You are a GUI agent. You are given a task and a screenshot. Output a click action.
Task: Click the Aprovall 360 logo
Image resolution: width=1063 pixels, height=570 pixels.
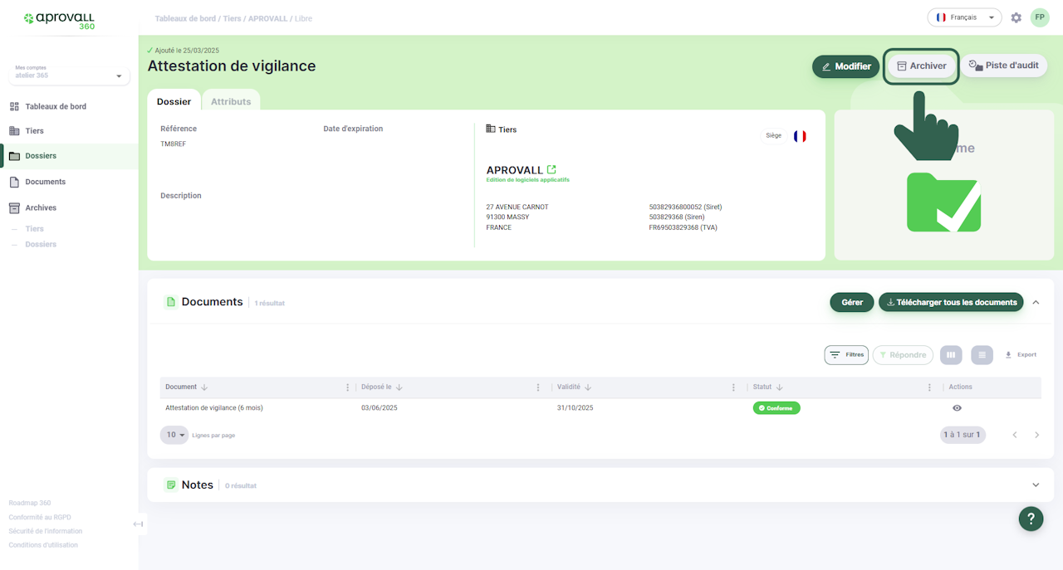(x=59, y=21)
